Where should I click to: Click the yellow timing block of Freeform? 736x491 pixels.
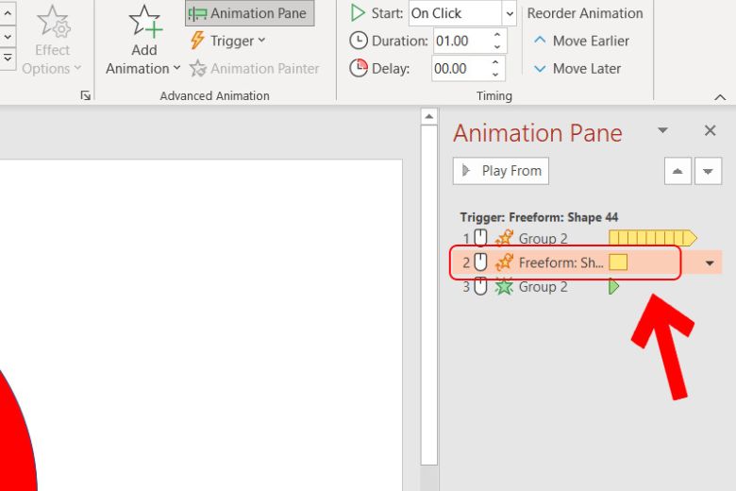pyautogui.click(x=618, y=262)
